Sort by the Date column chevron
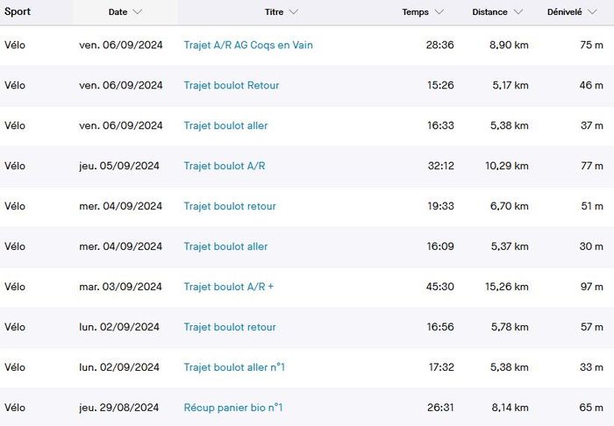614x426 pixels. (x=138, y=12)
